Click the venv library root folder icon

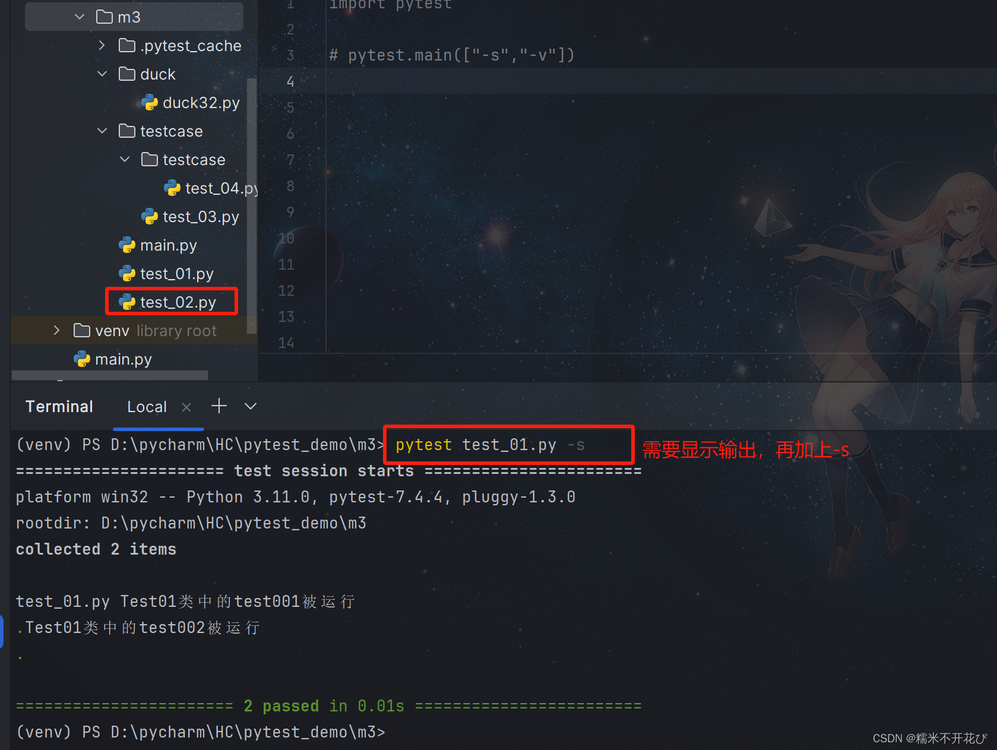(x=82, y=331)
